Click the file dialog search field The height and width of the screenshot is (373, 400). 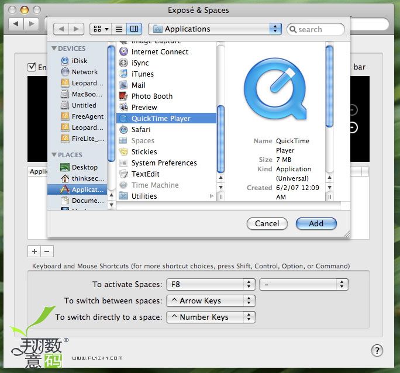pos(316,29)
